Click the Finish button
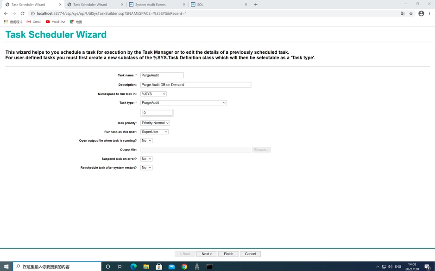 point(228,254)
